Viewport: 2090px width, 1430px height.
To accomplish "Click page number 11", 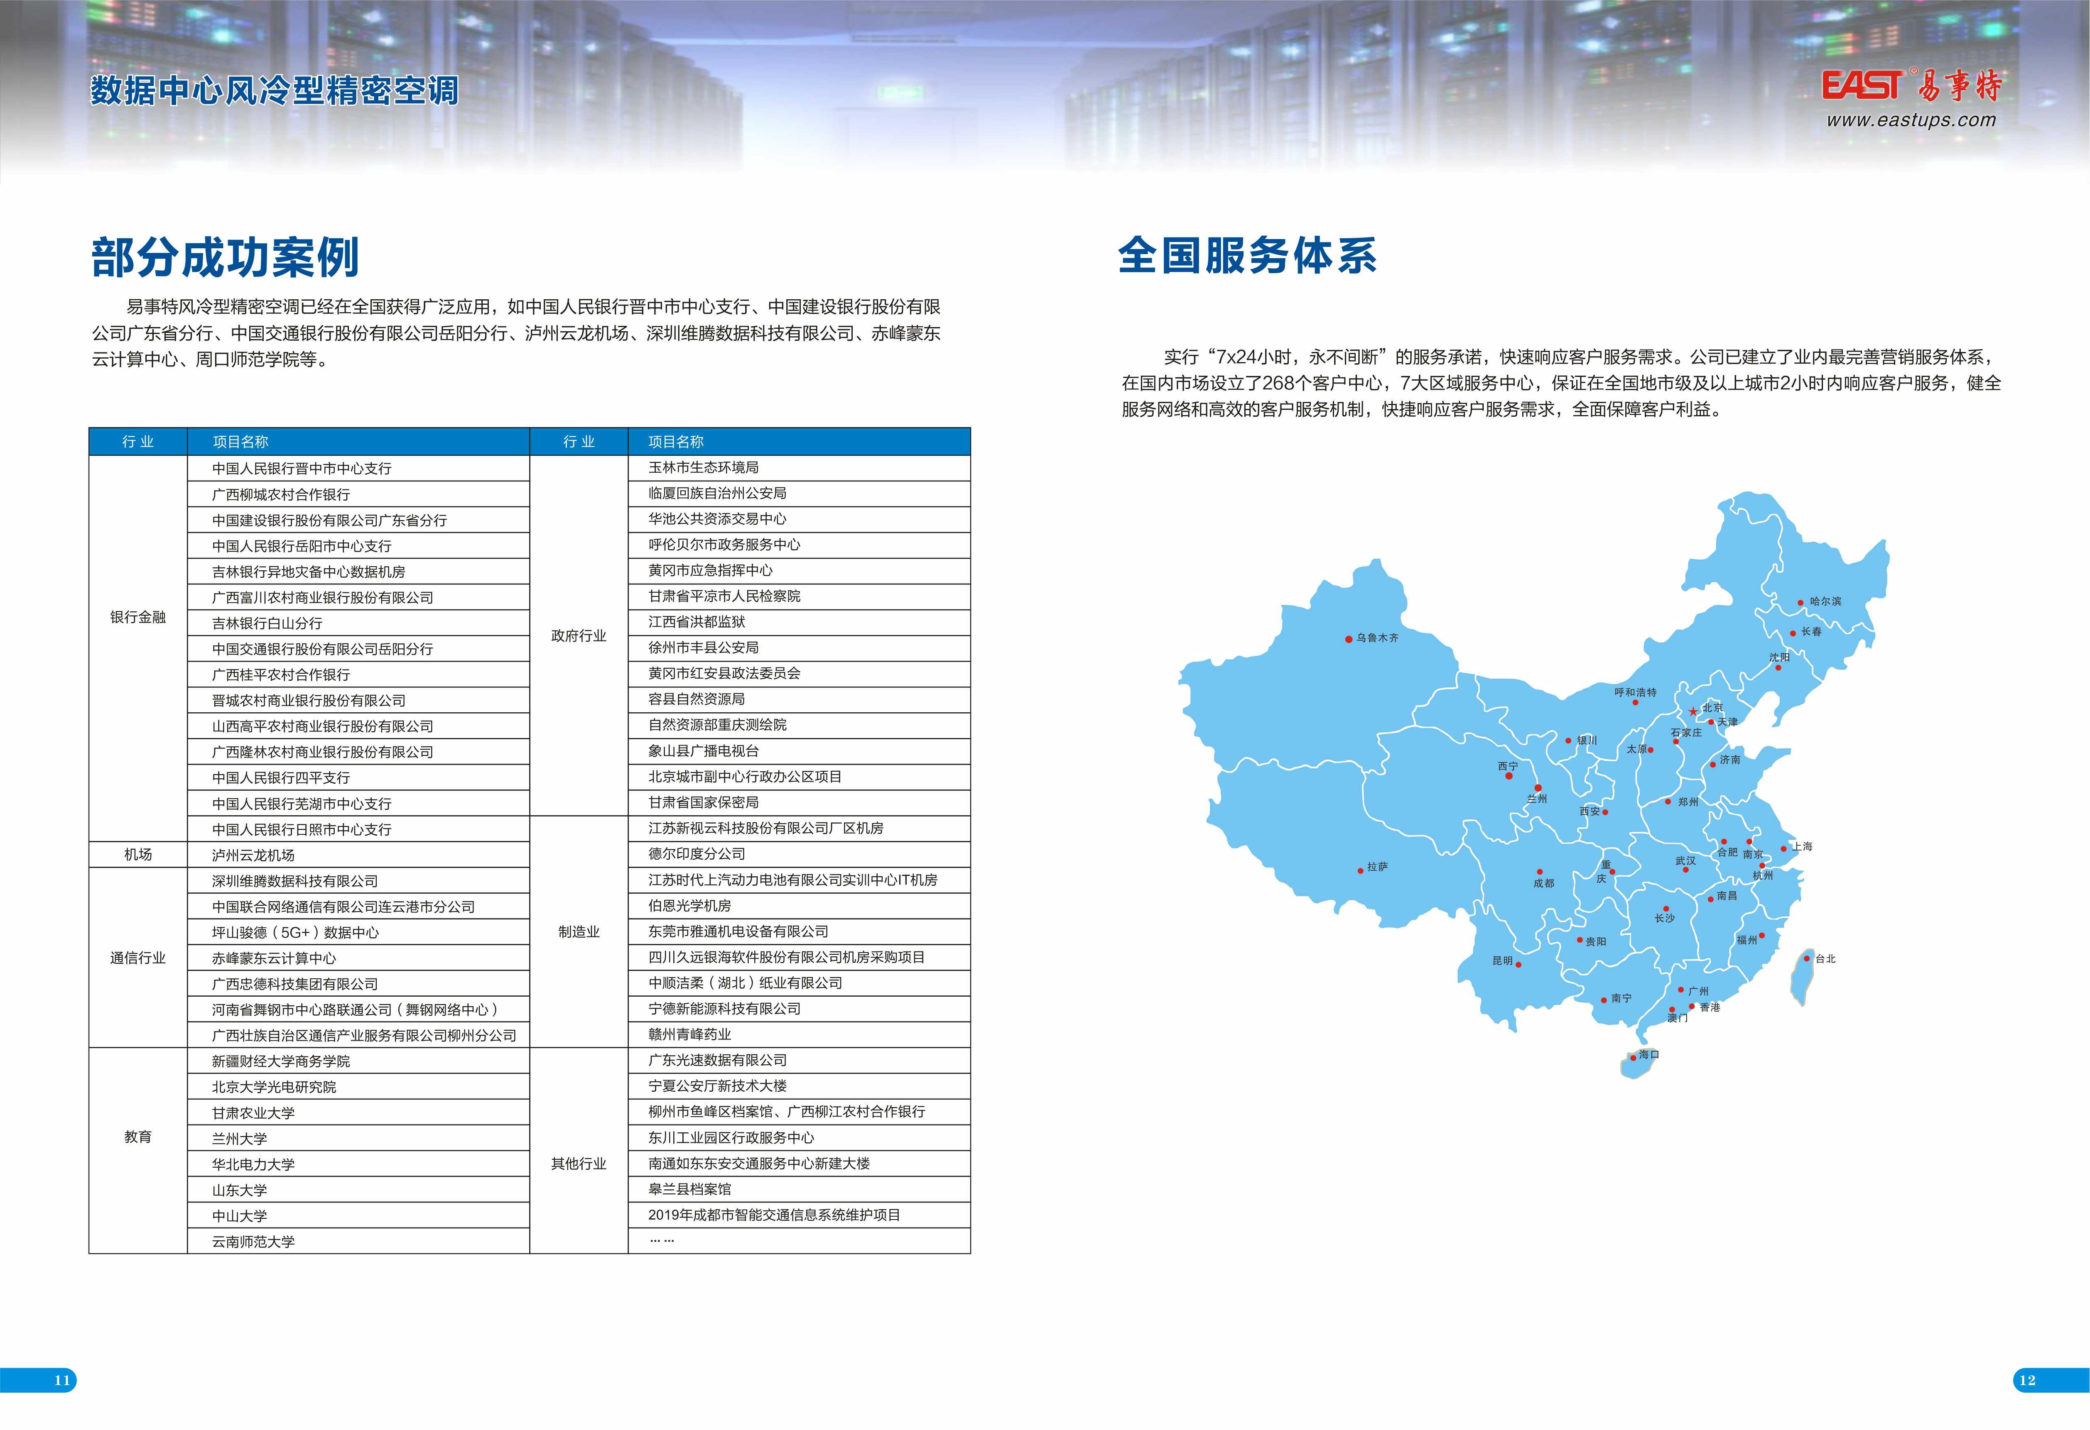I will pyautogui.click(x=61, y=1381).
